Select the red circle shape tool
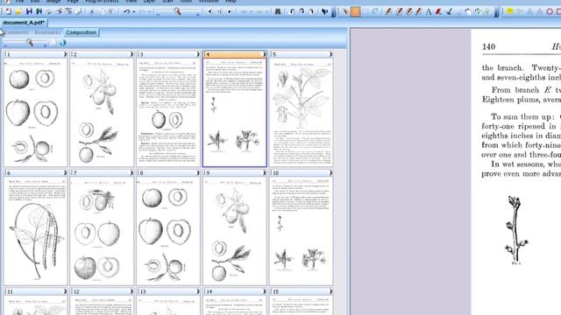The height and width of the screenshot is (315, 561). [x=550, y=11]
